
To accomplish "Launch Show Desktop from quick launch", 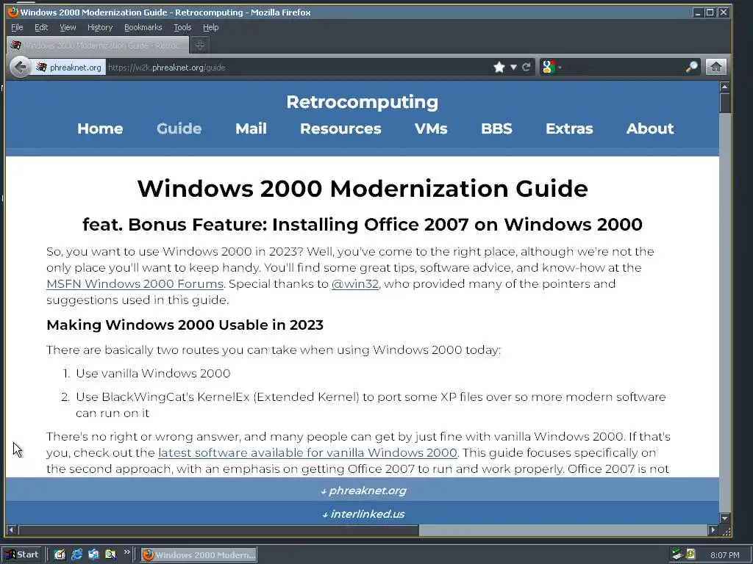I will pos(60,555).
